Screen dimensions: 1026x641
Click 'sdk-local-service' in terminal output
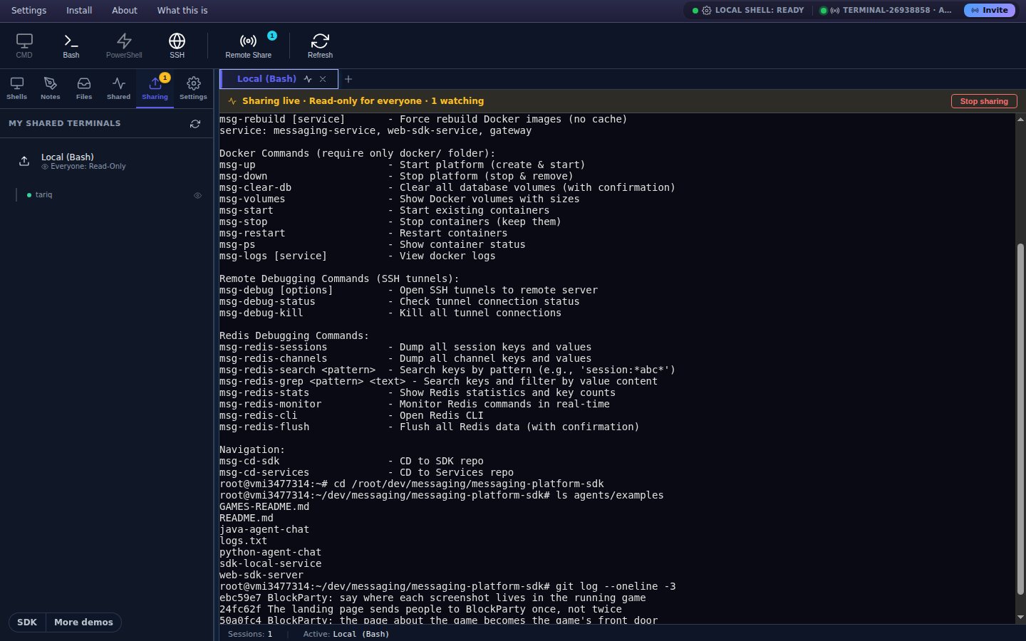pos(270,564)
